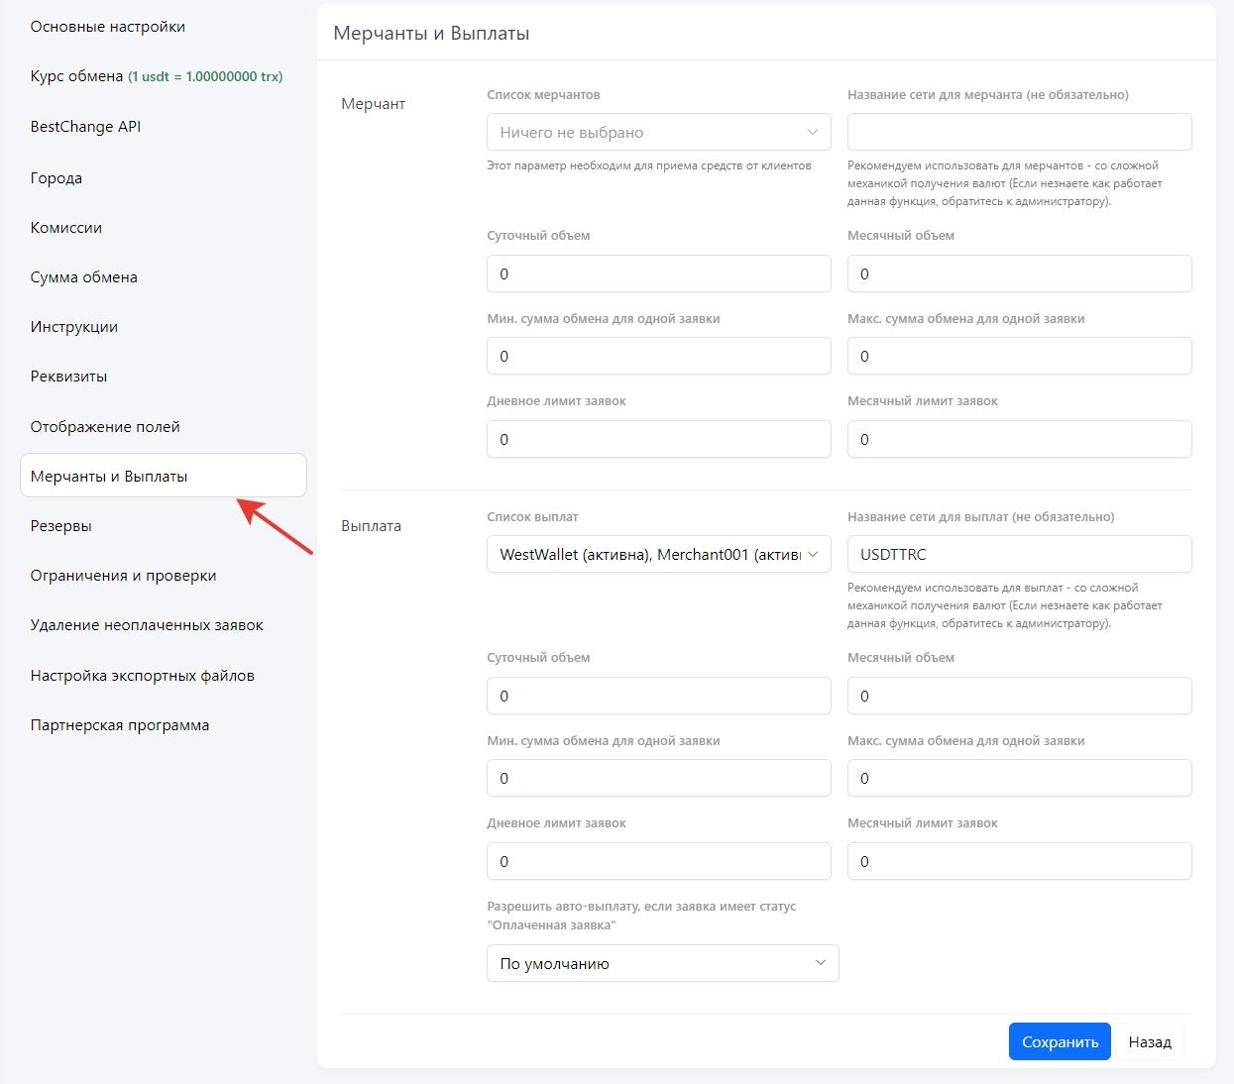
Task: Open the Города settings section
Action: [x=56, y=178]
